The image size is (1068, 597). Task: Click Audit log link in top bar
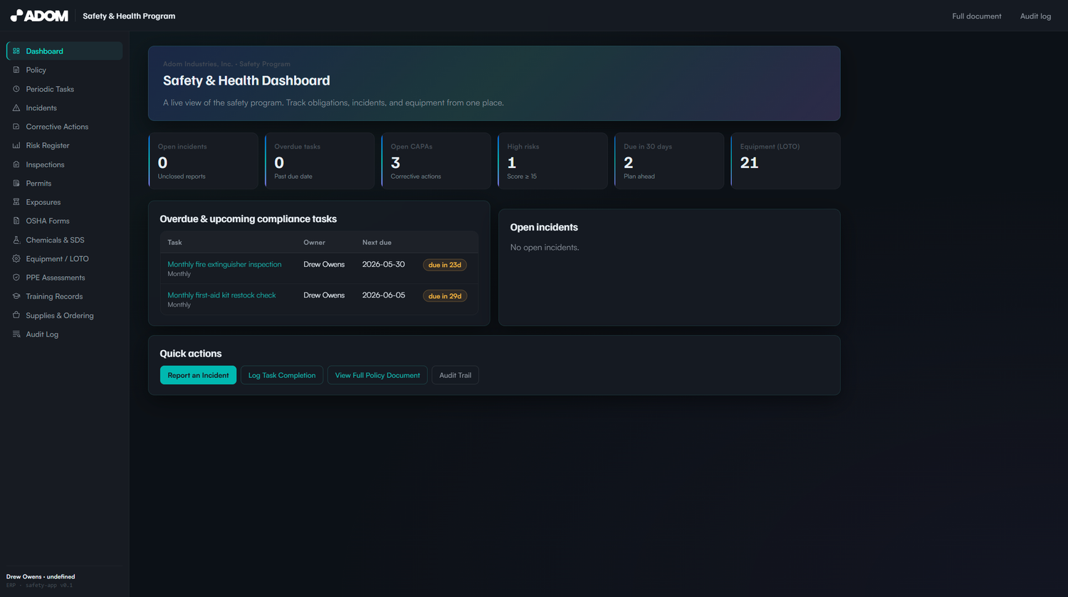click(1035, 16)
